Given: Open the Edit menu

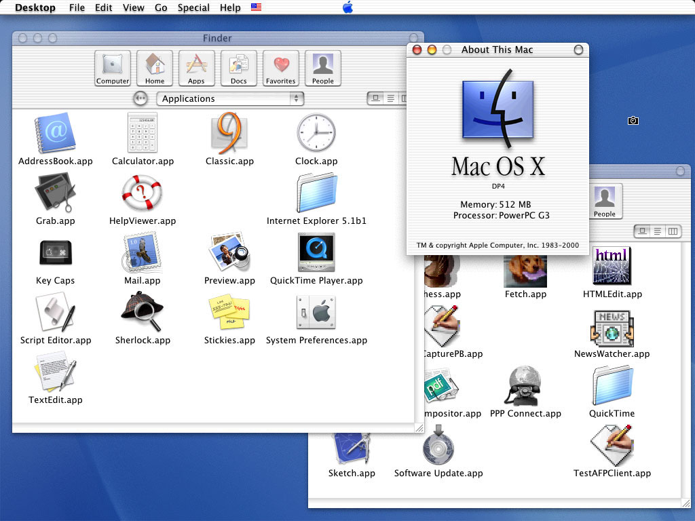Looking at the screenshot, I should pos(103,7).
